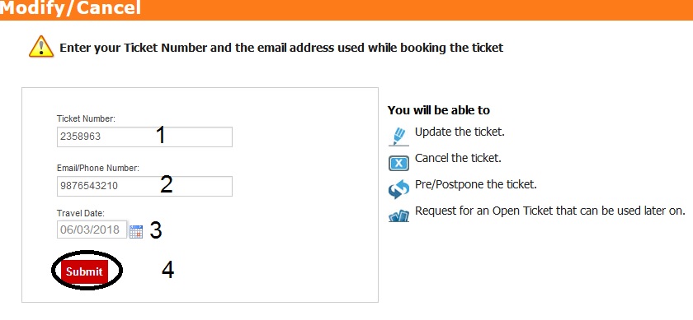Image resolution: width=693 pixels, height=320 pixels.
Task: Focus the Email/Phone Number input field
Action: [x=144, y=187]
